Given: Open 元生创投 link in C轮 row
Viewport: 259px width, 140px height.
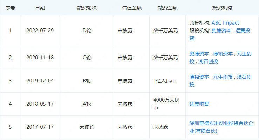Looking at the screenshot, I should [x=220, y=58].
